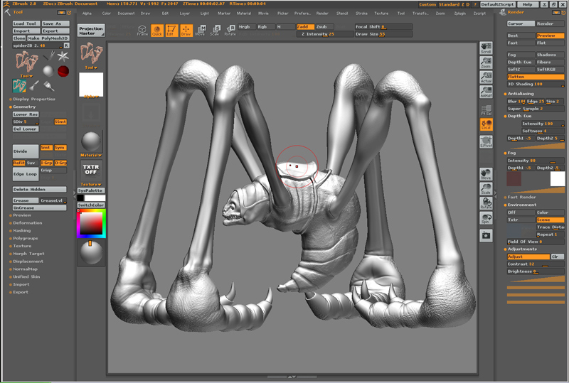Enable the Shadows render option
The height and width of the screenshot is (383, 569).
click(550, 55)
